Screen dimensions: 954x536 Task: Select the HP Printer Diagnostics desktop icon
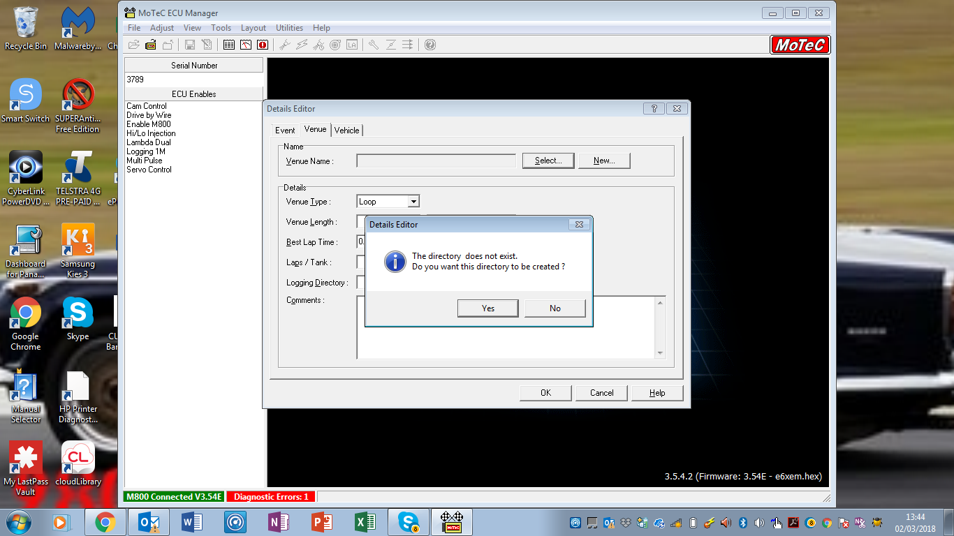tap(78, 396)
